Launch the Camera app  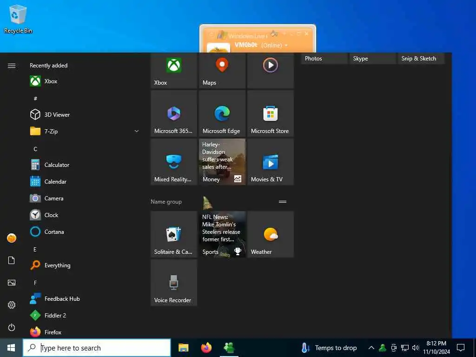pos(85,198)
